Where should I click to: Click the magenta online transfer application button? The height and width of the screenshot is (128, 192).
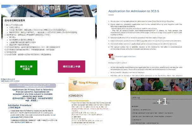[71, 66]
